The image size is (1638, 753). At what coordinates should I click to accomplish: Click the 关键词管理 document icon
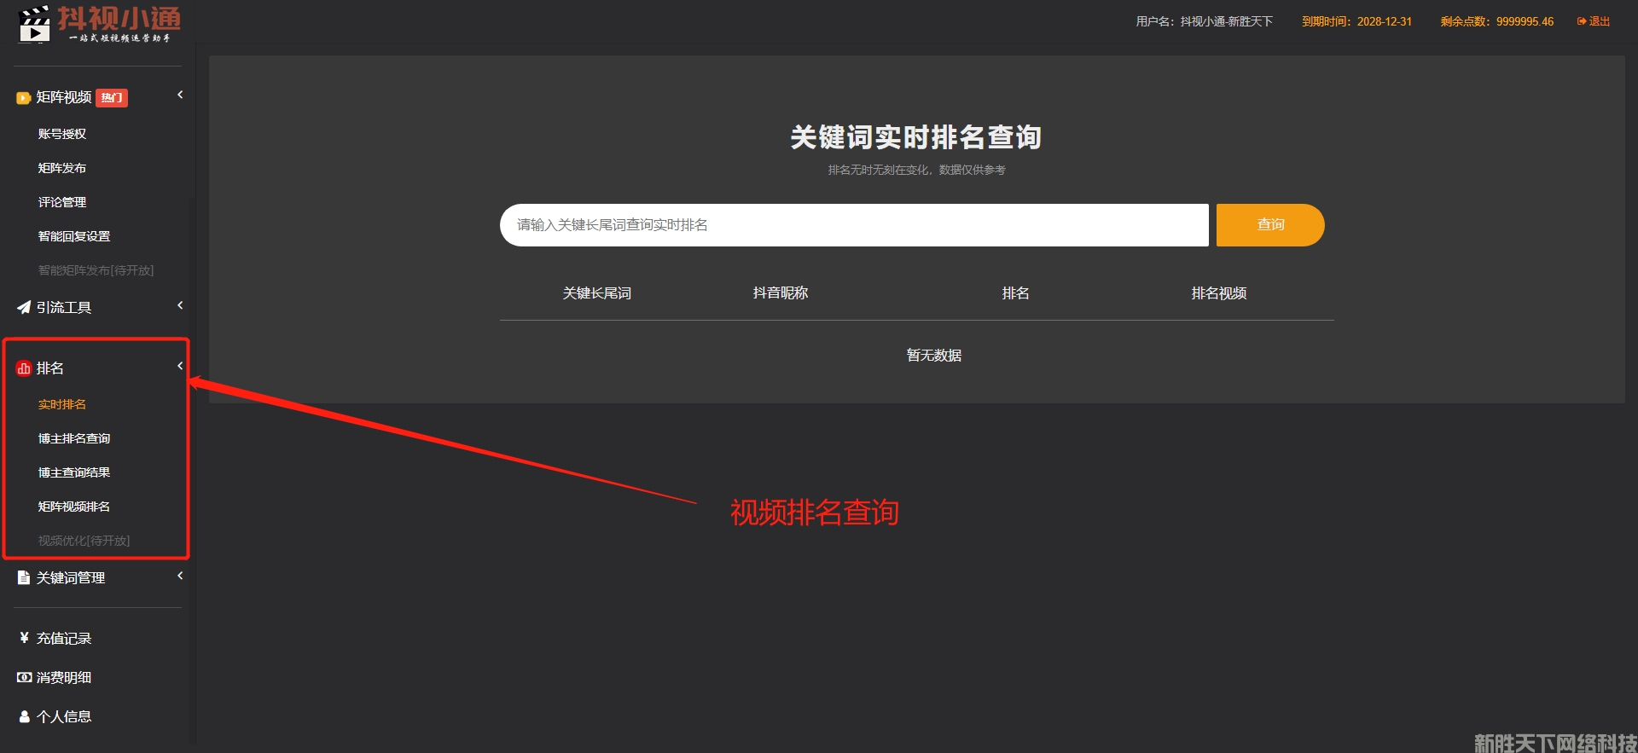click(23, 577)
